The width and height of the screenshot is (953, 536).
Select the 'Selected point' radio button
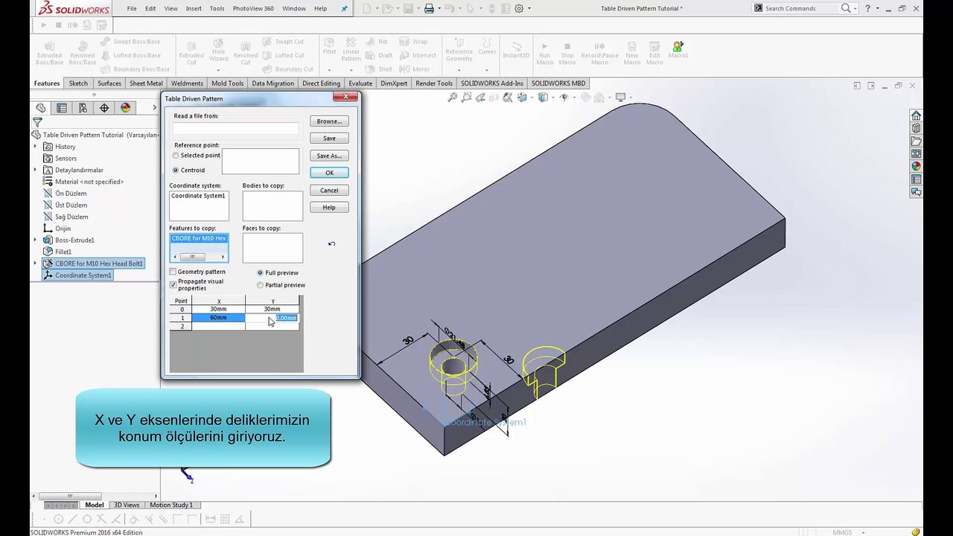click(x=176, y=156)
